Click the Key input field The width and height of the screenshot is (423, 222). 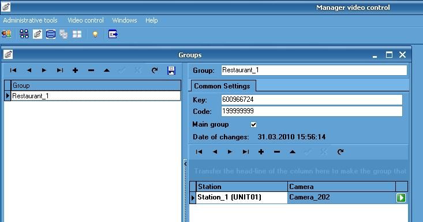(x=312, y=99)
